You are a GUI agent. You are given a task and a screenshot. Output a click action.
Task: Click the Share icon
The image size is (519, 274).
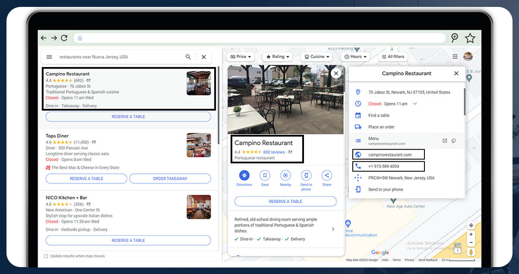[x=326, y=175]
